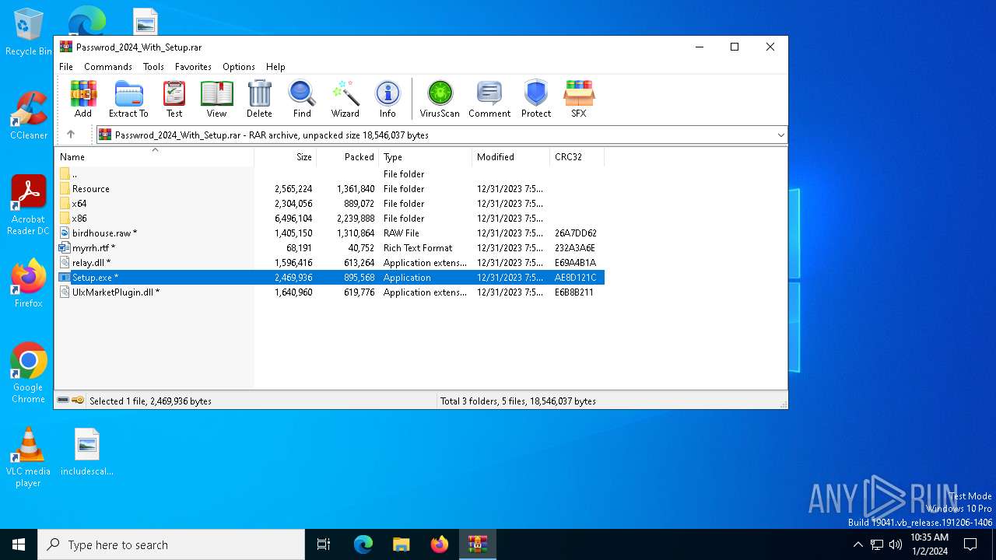Select the Resource folder

pos(330,189)
